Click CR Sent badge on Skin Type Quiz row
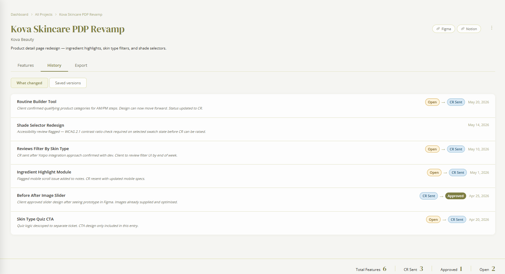 pos(457,220)
